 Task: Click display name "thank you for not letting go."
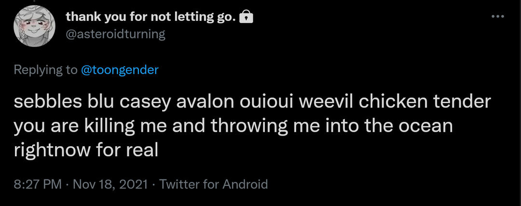151,17
